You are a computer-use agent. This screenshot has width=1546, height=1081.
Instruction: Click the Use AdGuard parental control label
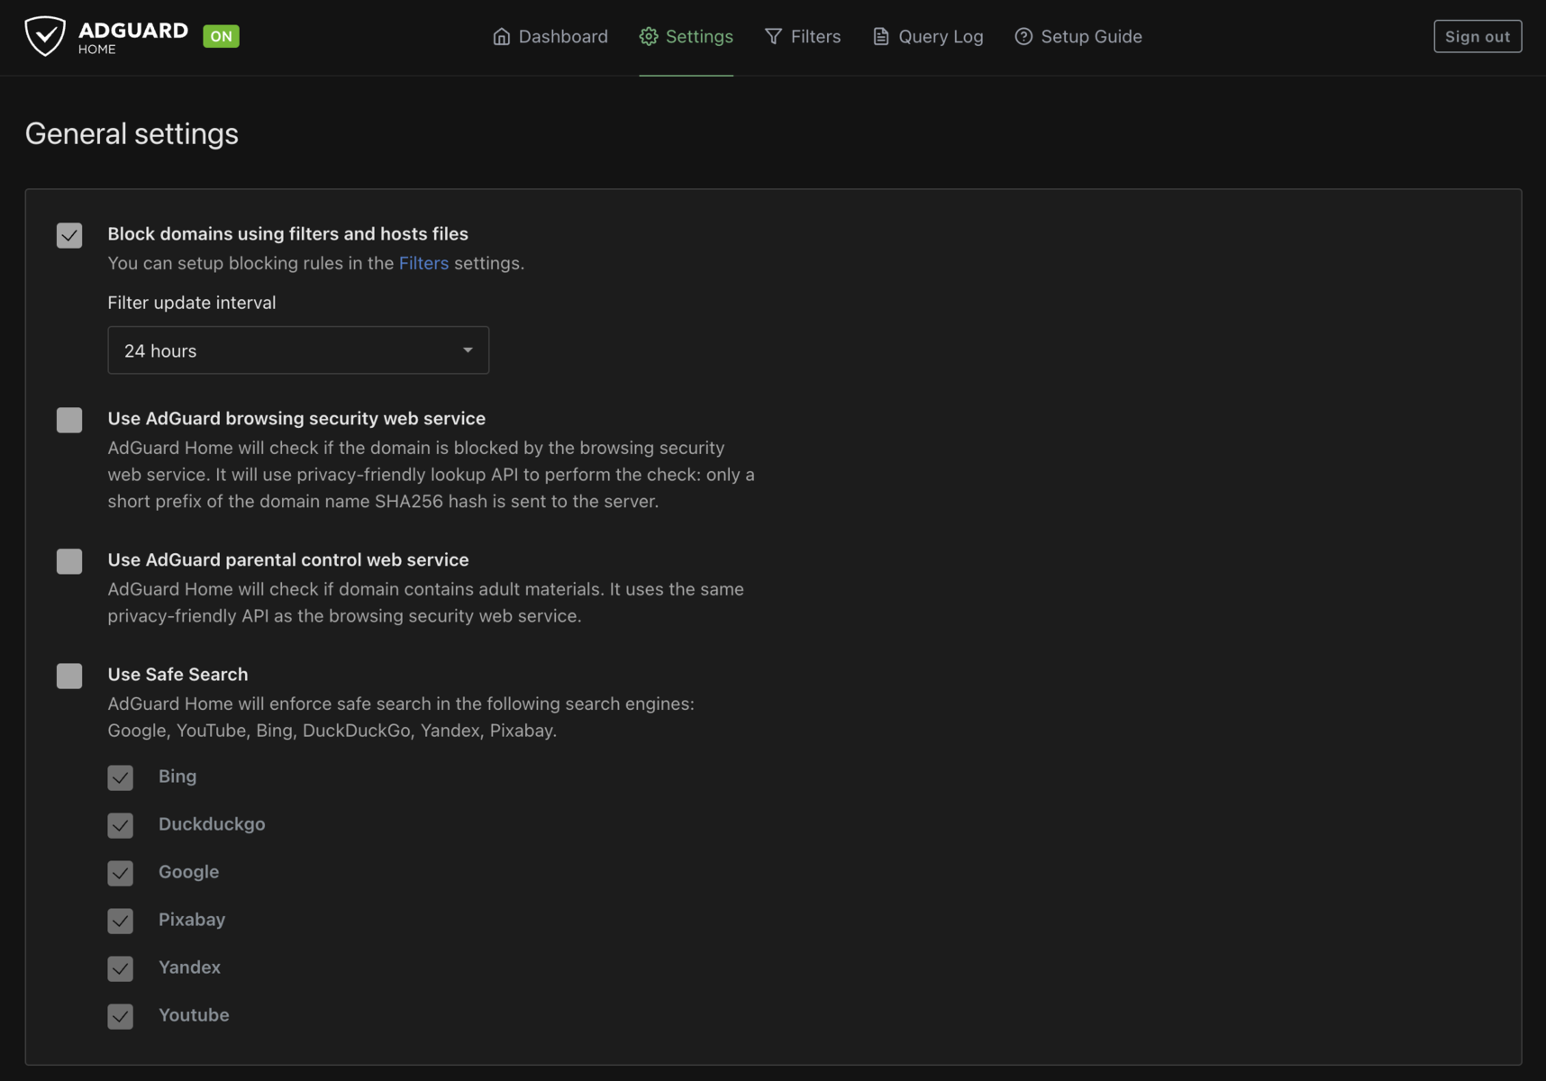[x=288, y=560]
